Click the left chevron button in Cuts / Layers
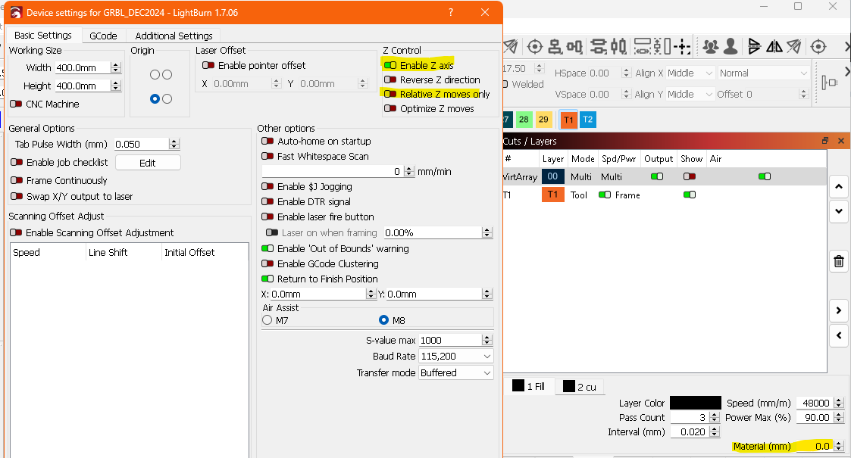Viewport: 851px width, 458px height. (x=839, y=335)
